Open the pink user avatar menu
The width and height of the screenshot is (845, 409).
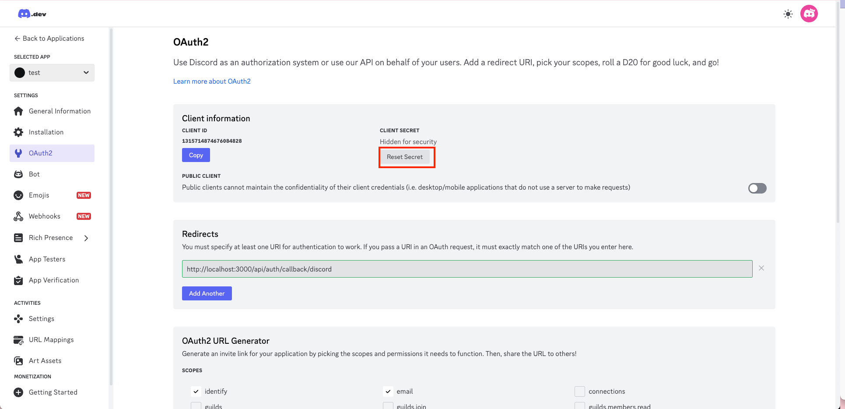click(x=809, y=14)
